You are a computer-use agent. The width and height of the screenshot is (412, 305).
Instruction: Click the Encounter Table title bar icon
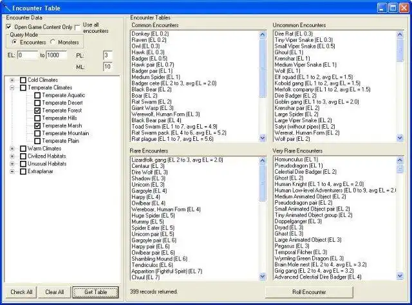pyautogui.click(x=7, y=8)
